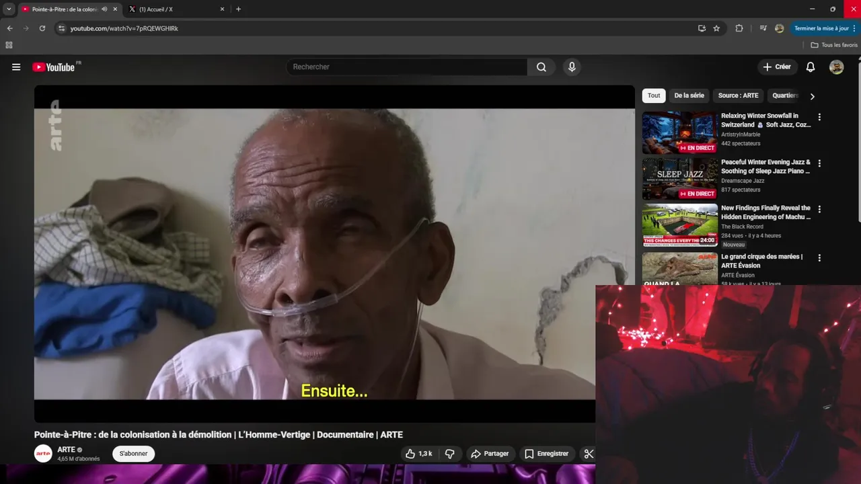Screen dimensions: 861x484
Task: Open 'Dreamscape Jazz' channel name
Action: [x=743, y=181]
